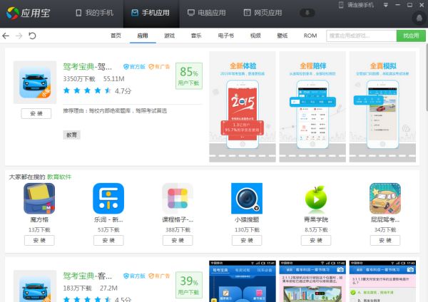Click the 85% 用户下载 box

189,76
